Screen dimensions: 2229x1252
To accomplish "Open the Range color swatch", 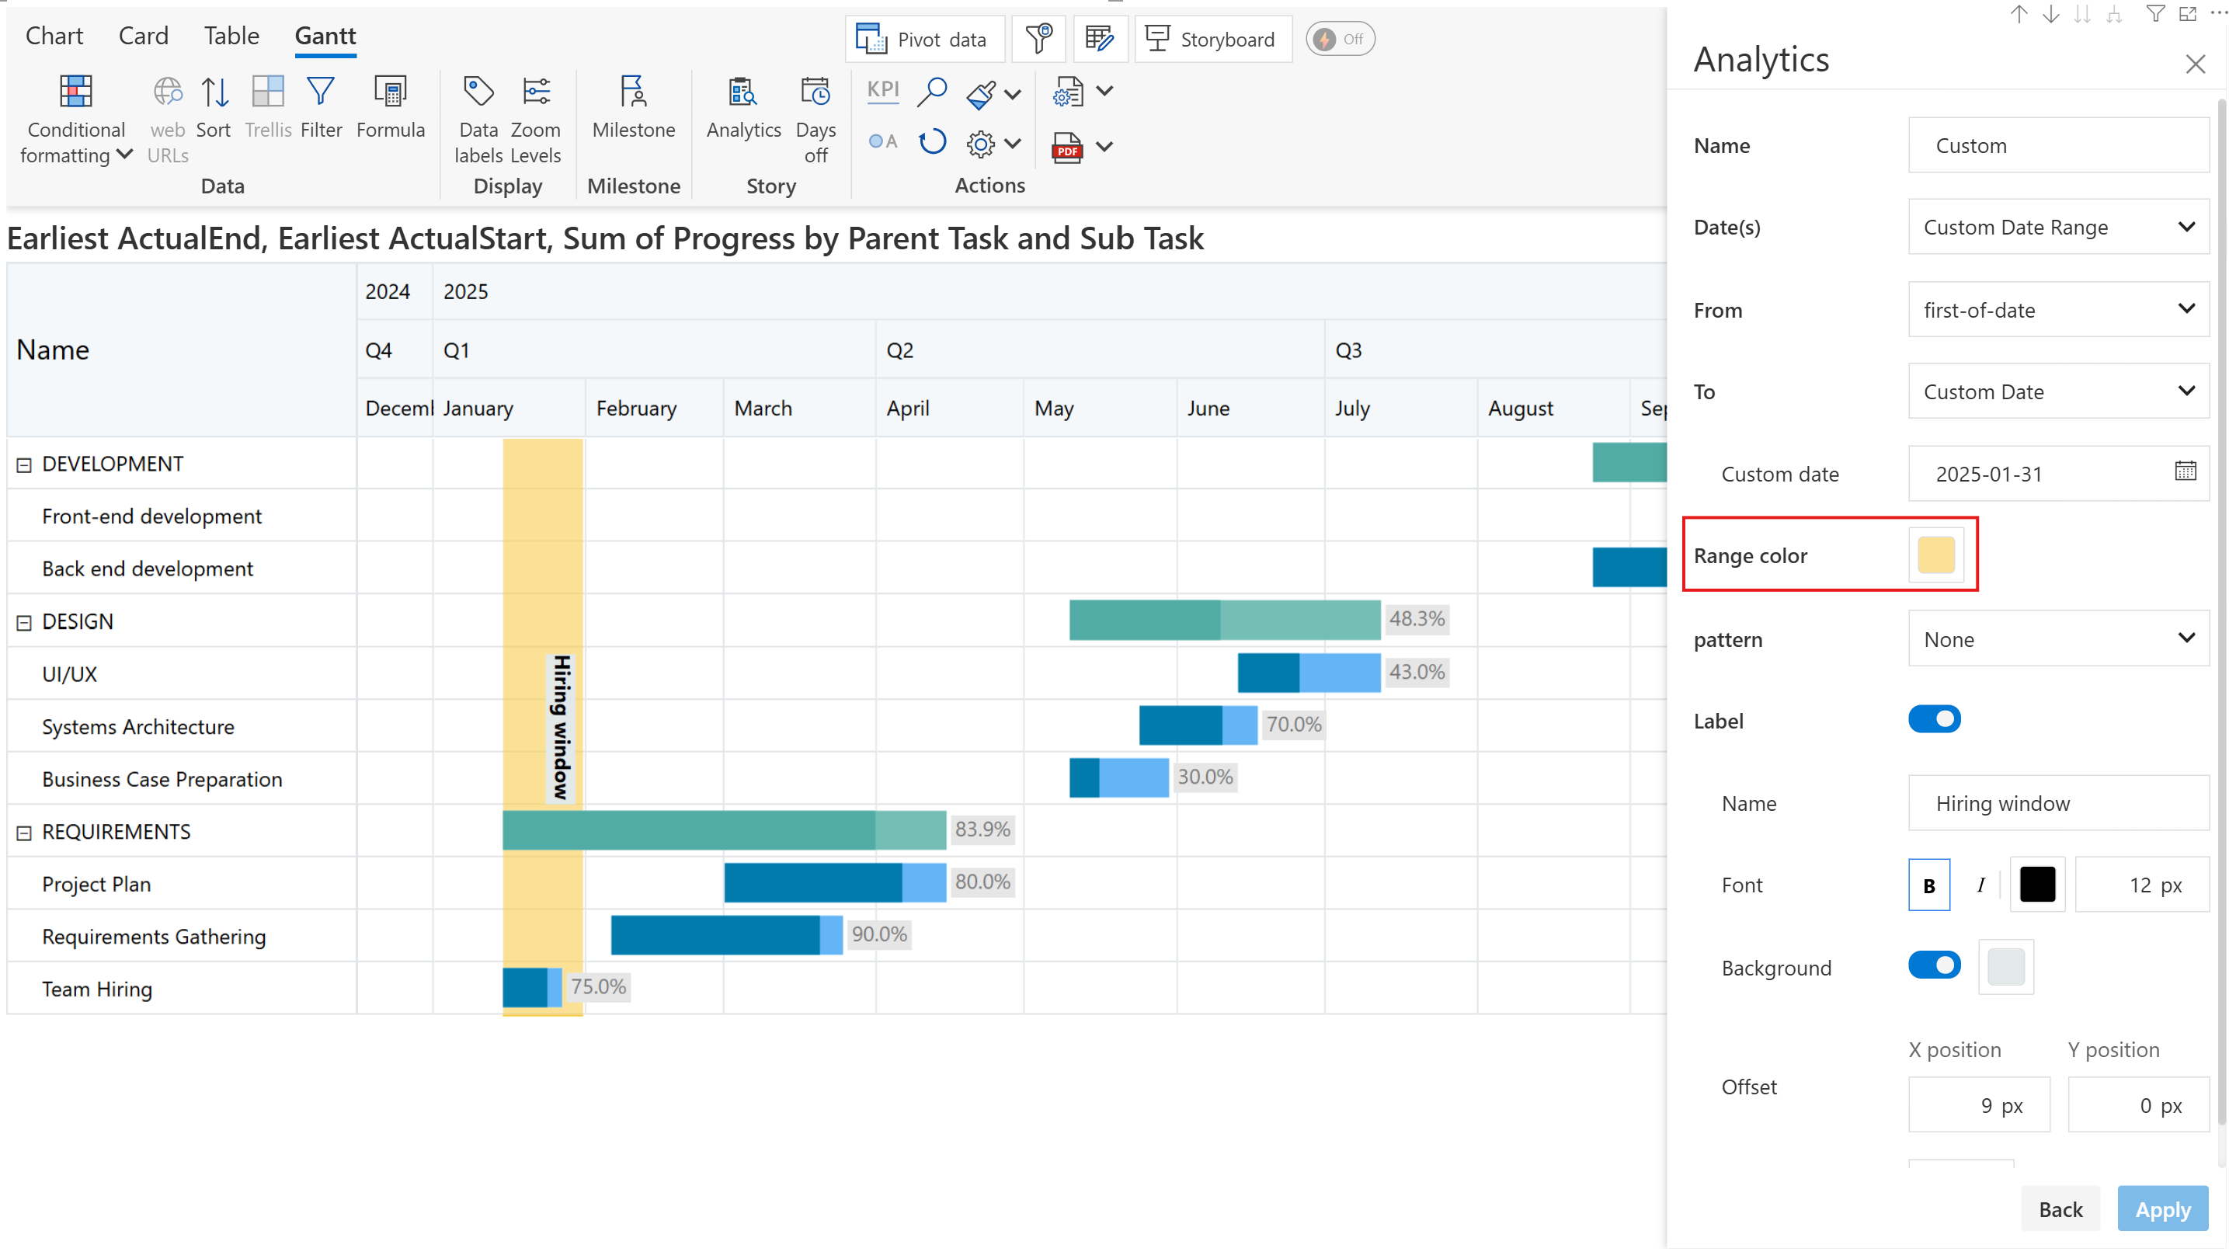I will click(x=1935, y=555).
